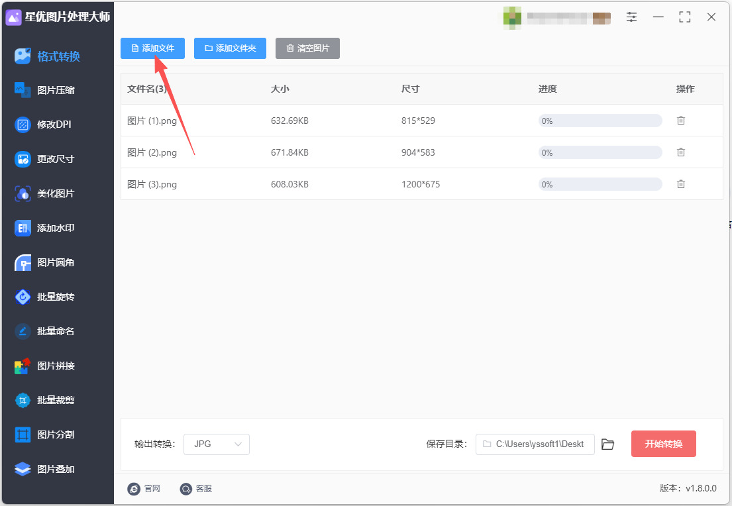The height and width of the screenshot is (506, 732).
Task: Open 批量命名 batch rename label
Action: pos(56,331)
